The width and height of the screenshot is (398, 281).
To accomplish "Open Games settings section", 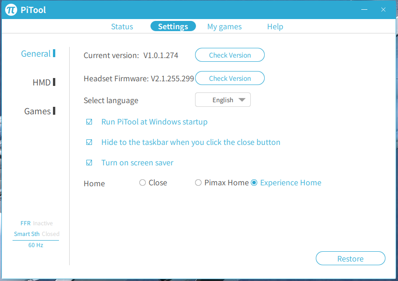I will click(x=39, y=111).
